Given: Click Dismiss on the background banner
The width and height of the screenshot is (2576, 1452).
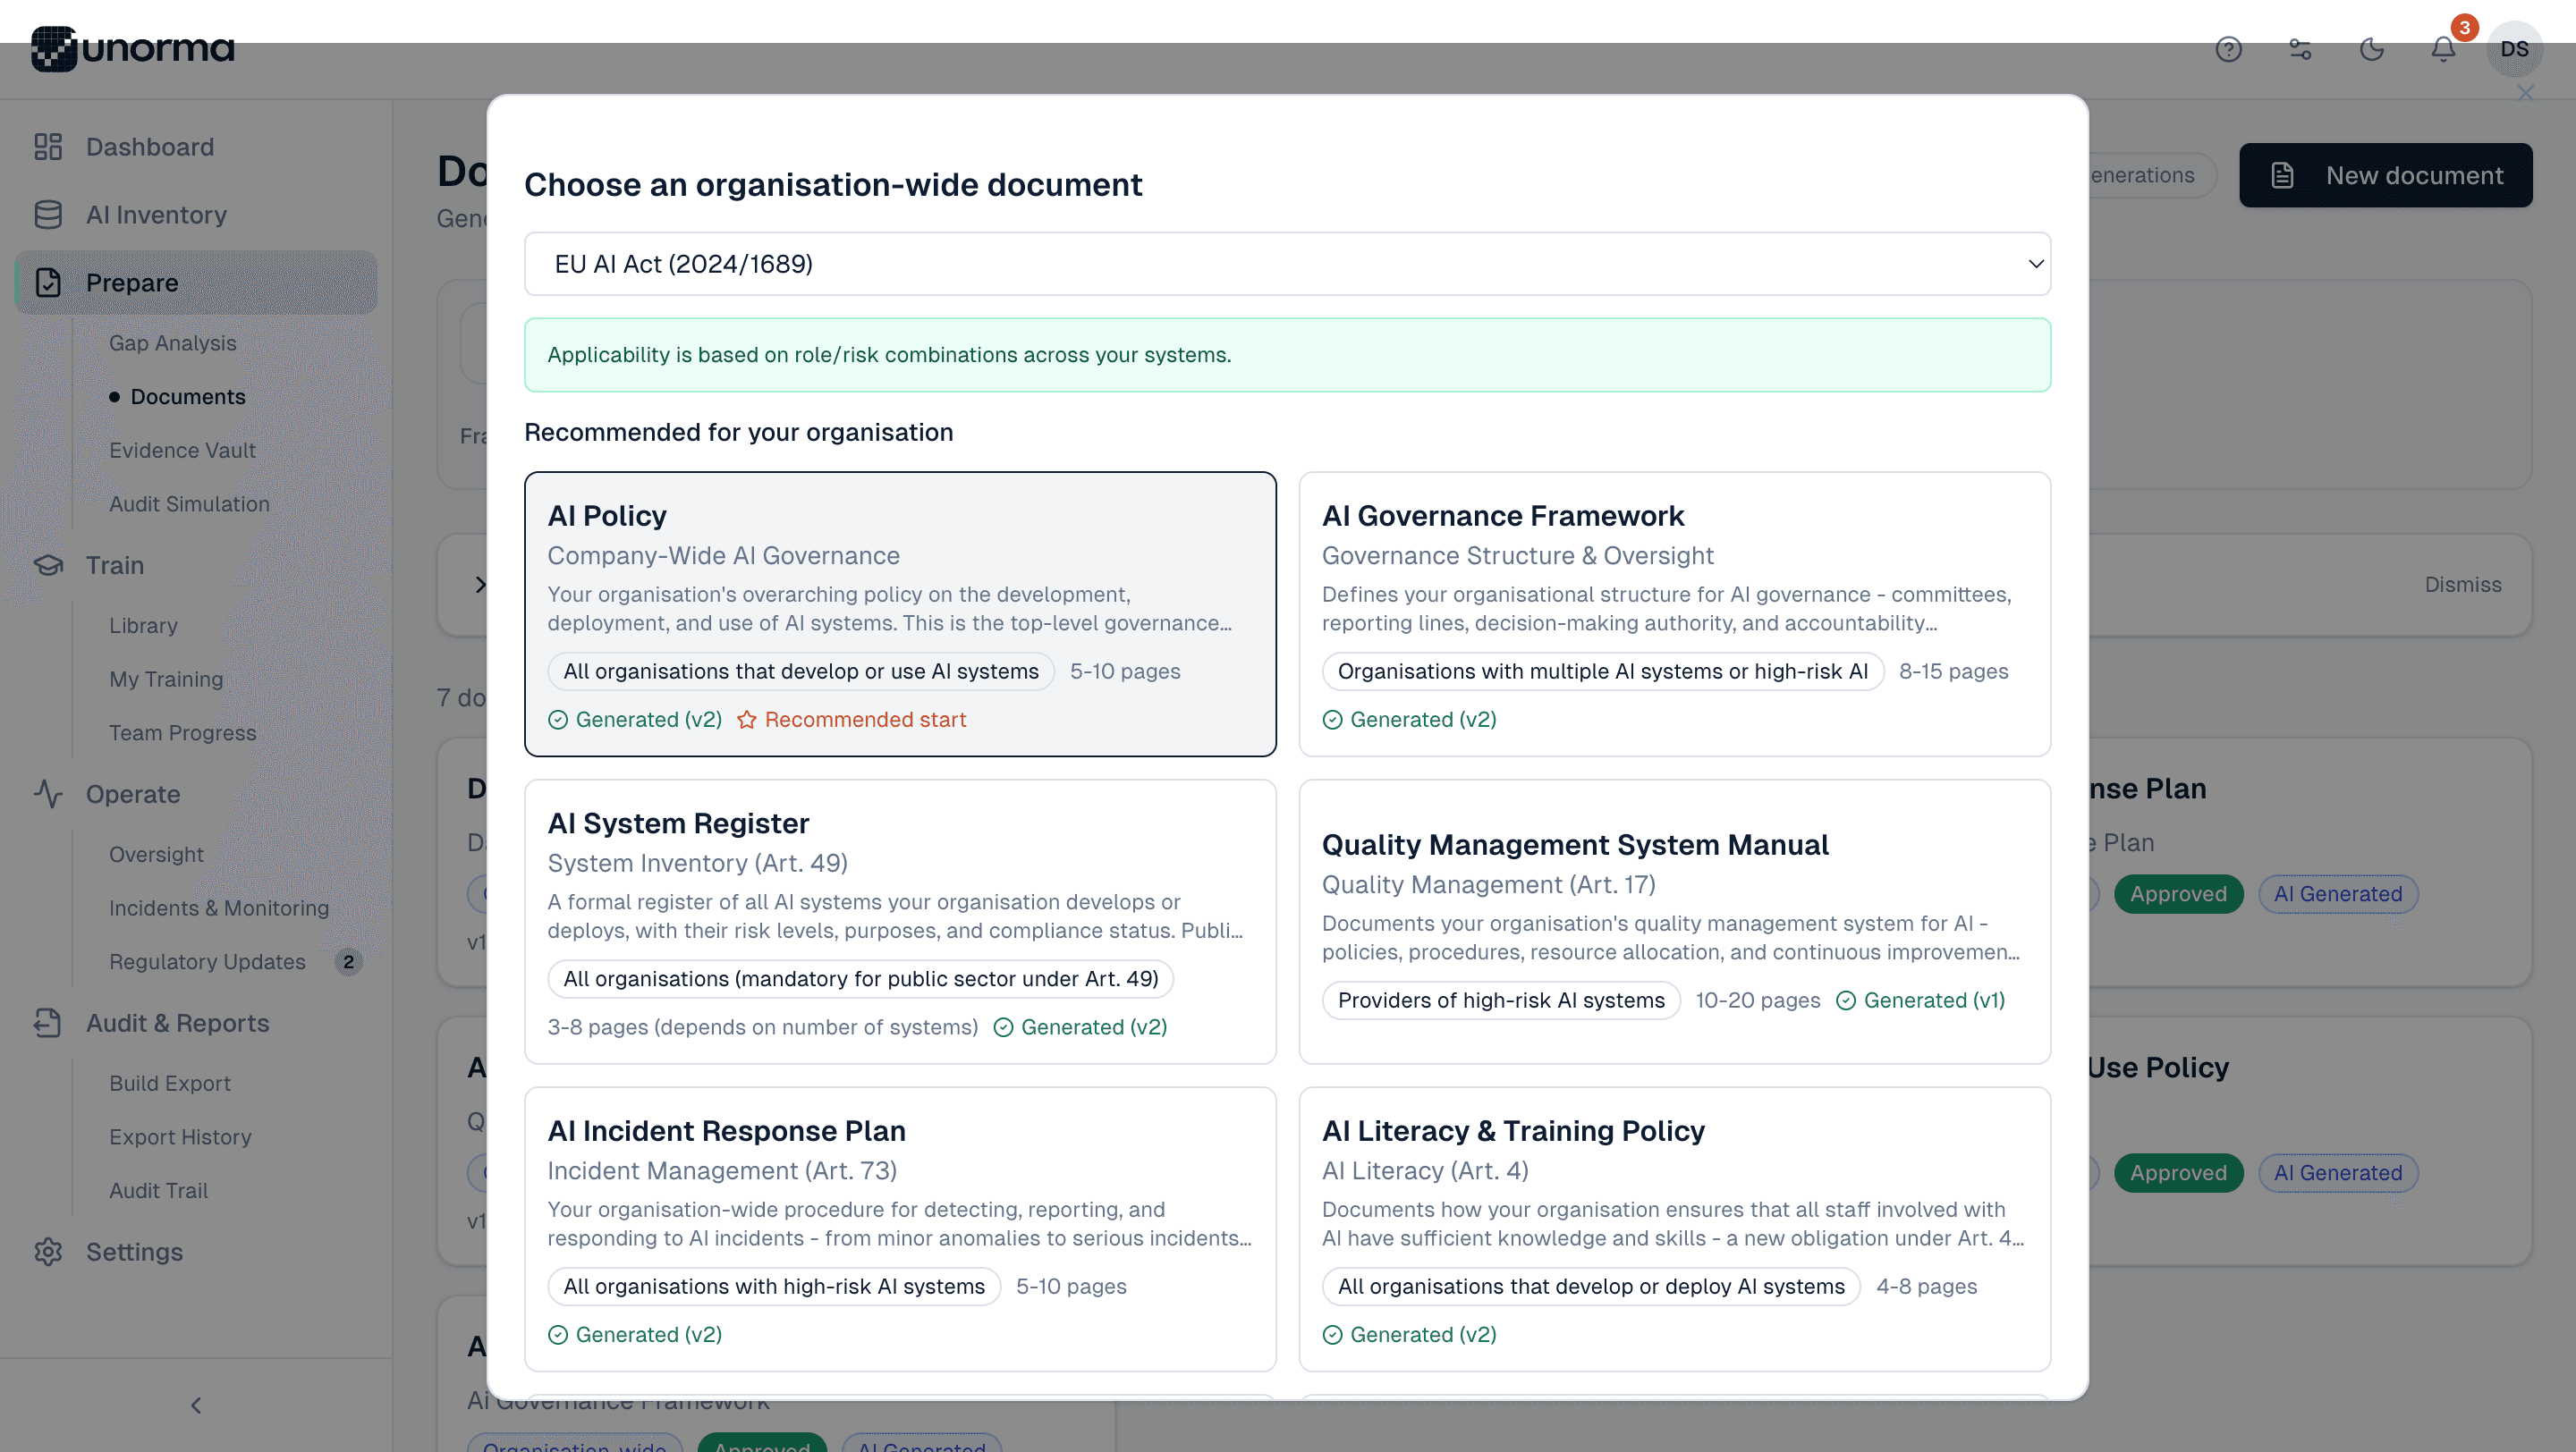Looking at the screenshot, I should tap(2462, 586).
